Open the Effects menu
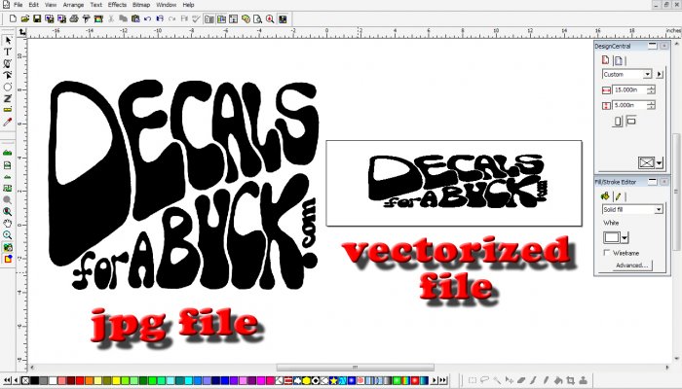682x389 pixels. click(x=117, y=5)
